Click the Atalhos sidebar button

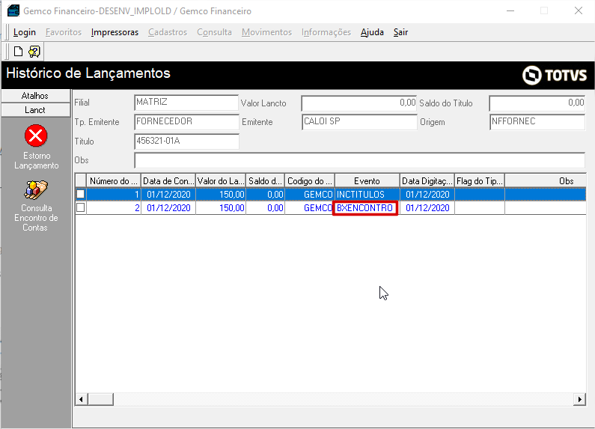pos(36,96)
